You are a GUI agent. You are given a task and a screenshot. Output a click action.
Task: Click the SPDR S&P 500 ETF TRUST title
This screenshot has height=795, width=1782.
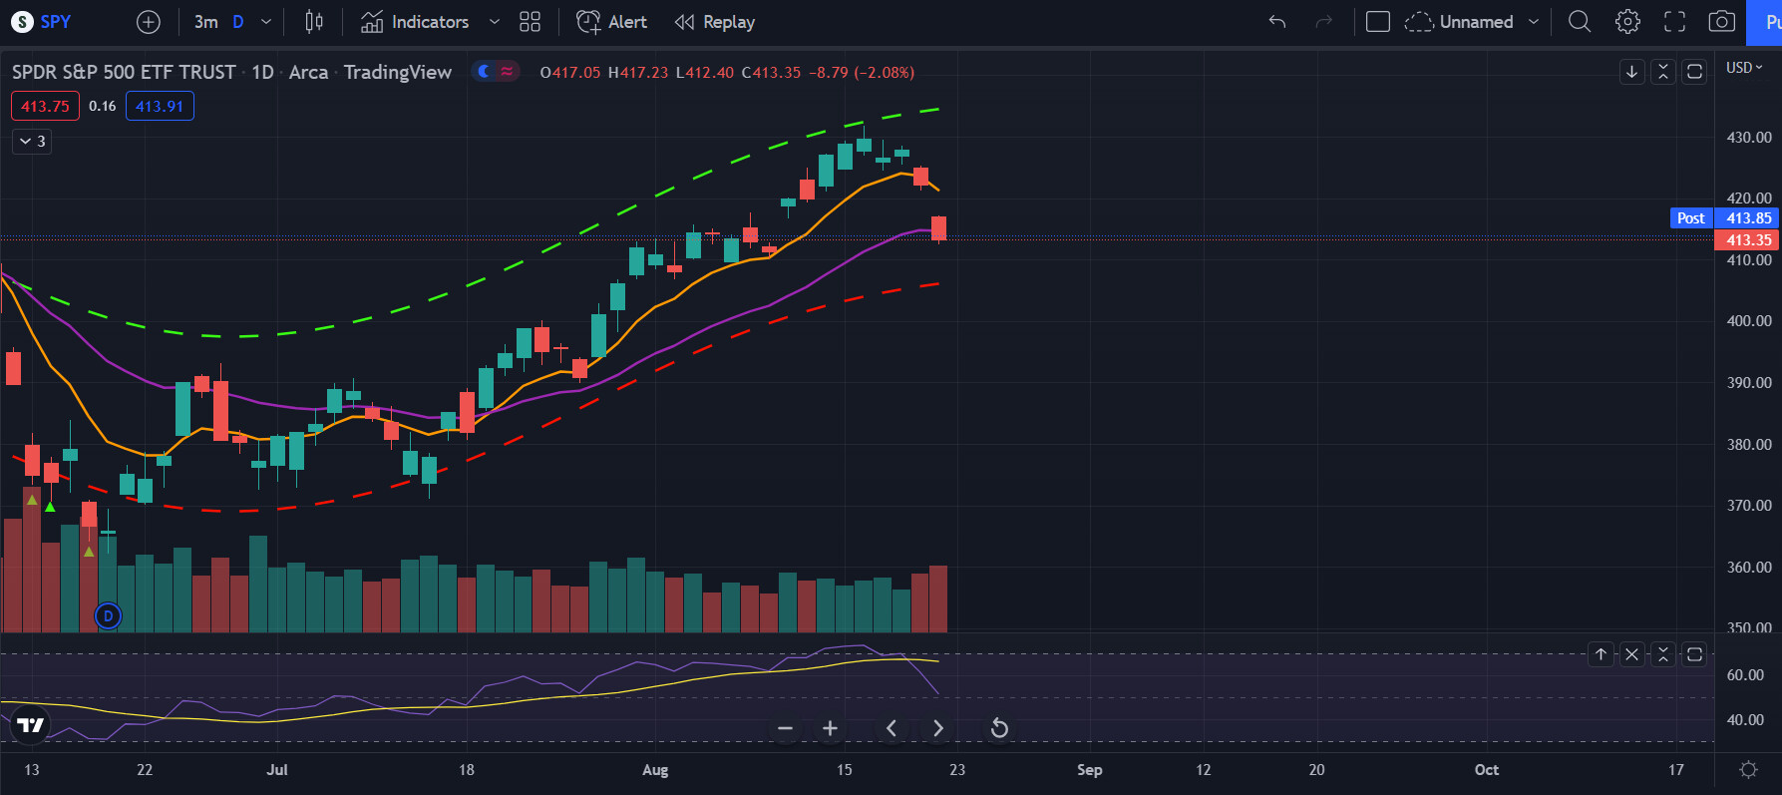[x=124, y=72]
